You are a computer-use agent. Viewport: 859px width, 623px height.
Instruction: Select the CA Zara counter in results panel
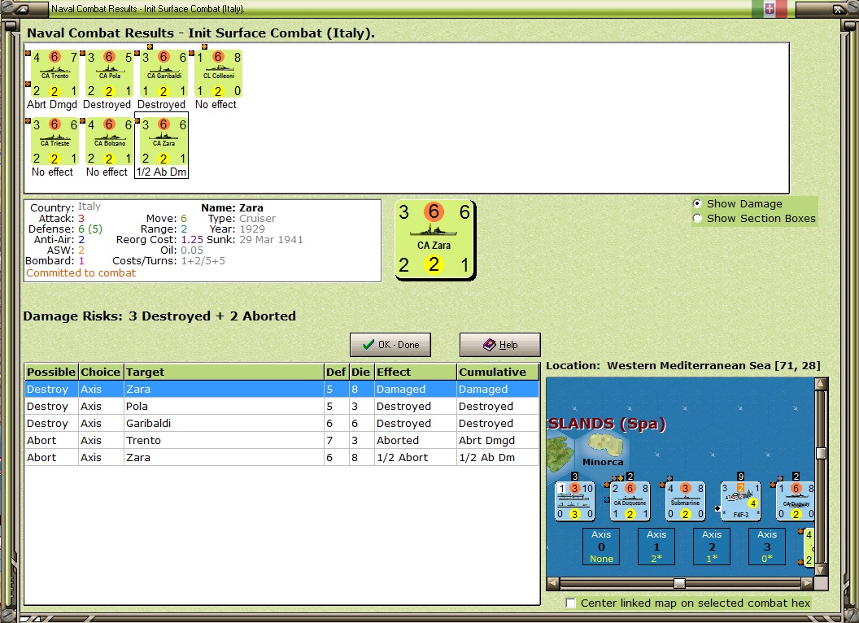coord(163,142)
